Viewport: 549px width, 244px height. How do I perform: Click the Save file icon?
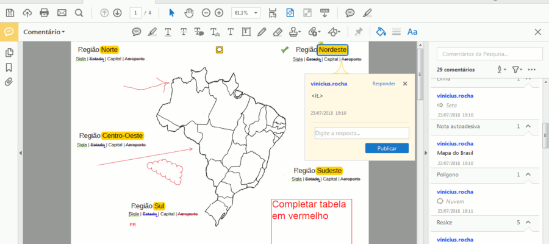(10, 13)
